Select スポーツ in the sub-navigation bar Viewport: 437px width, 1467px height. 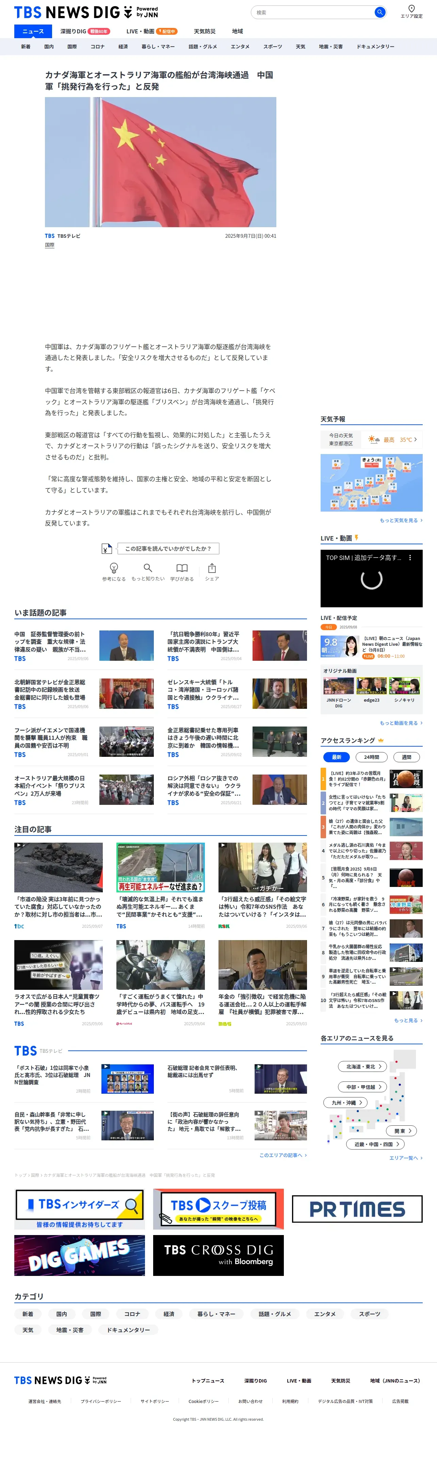273,47
